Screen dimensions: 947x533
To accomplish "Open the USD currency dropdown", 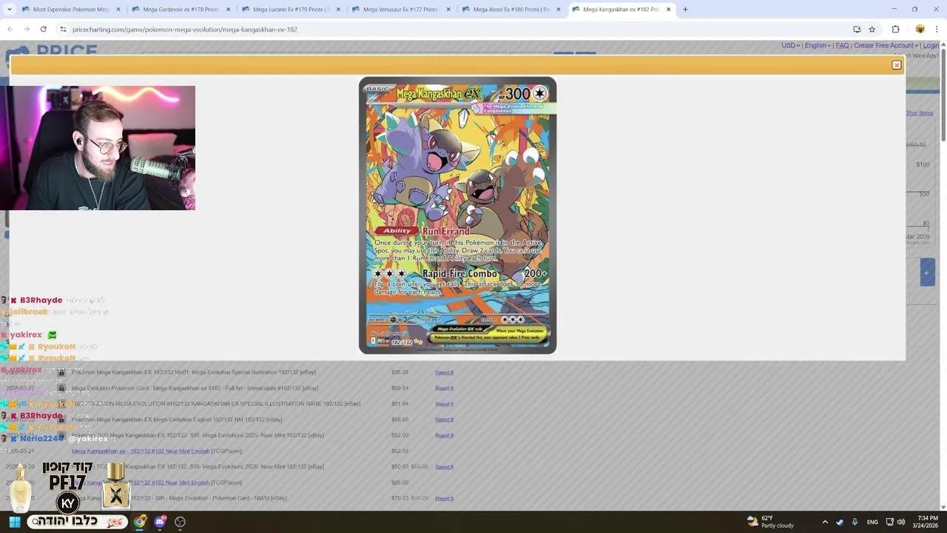I will click(791, 46).
